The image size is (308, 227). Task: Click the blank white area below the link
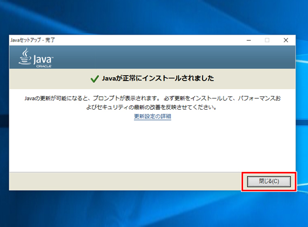pos(152,145)
